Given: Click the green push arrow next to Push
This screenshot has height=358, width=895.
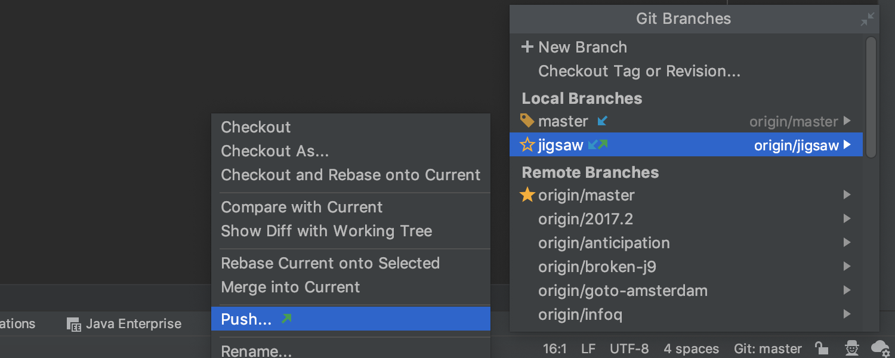Looking at the screenshot, I should pos(286,319).
